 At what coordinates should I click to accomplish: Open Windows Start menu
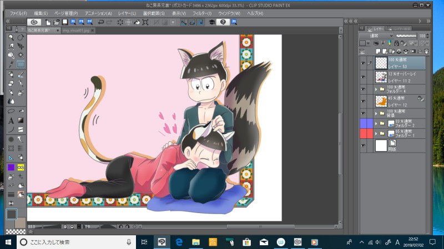[x=8, y=242]
